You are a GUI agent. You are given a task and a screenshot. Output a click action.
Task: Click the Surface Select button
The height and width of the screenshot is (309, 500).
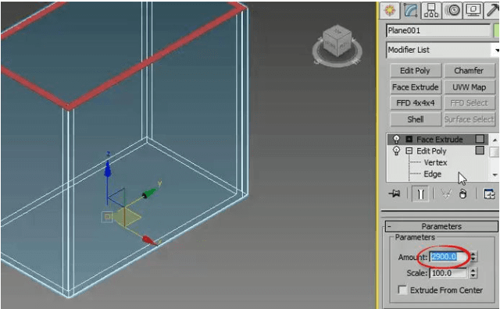click(x=469, y=119)
